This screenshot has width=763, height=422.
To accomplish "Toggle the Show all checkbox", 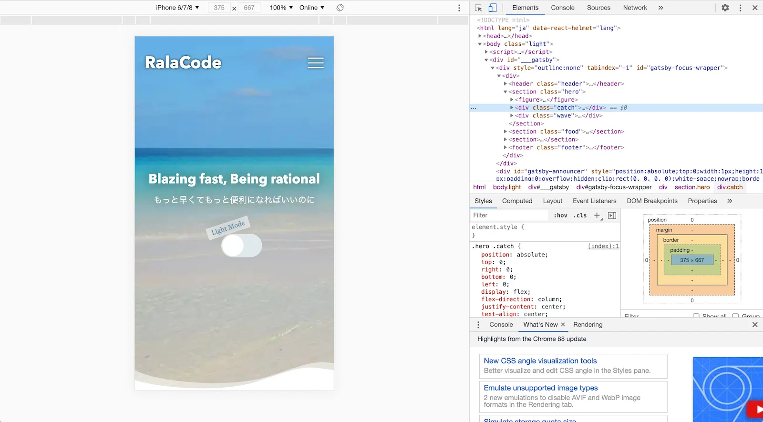I will (696, 316).
